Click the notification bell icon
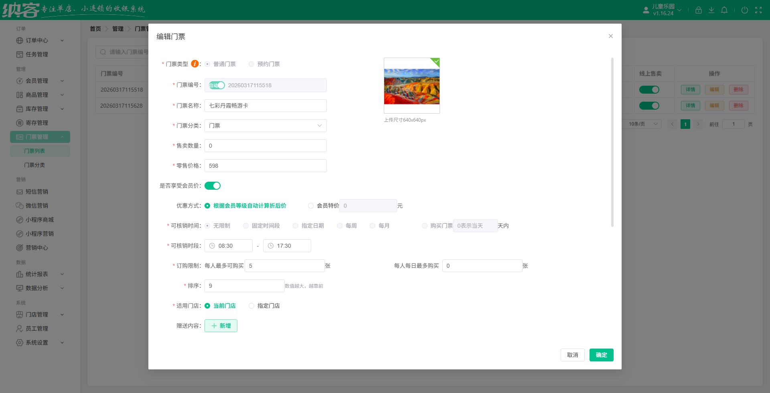Screen dimensions: 770x393 (x=724, y=10)
